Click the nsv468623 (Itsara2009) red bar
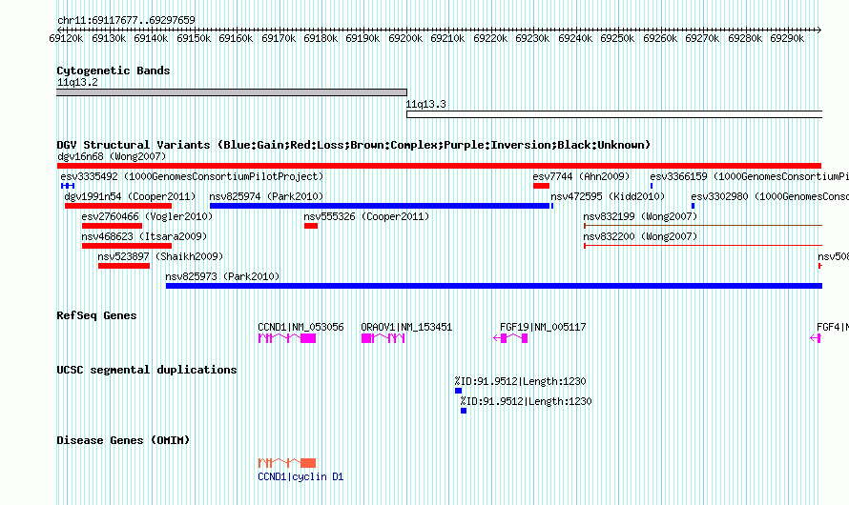This screenshot has width=849, height=505. (127, 246)
